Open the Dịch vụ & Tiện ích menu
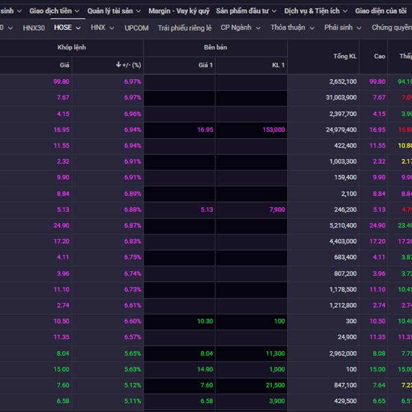Screen dimensions: 412x412 pyautogui.click(x=316, y=11)
